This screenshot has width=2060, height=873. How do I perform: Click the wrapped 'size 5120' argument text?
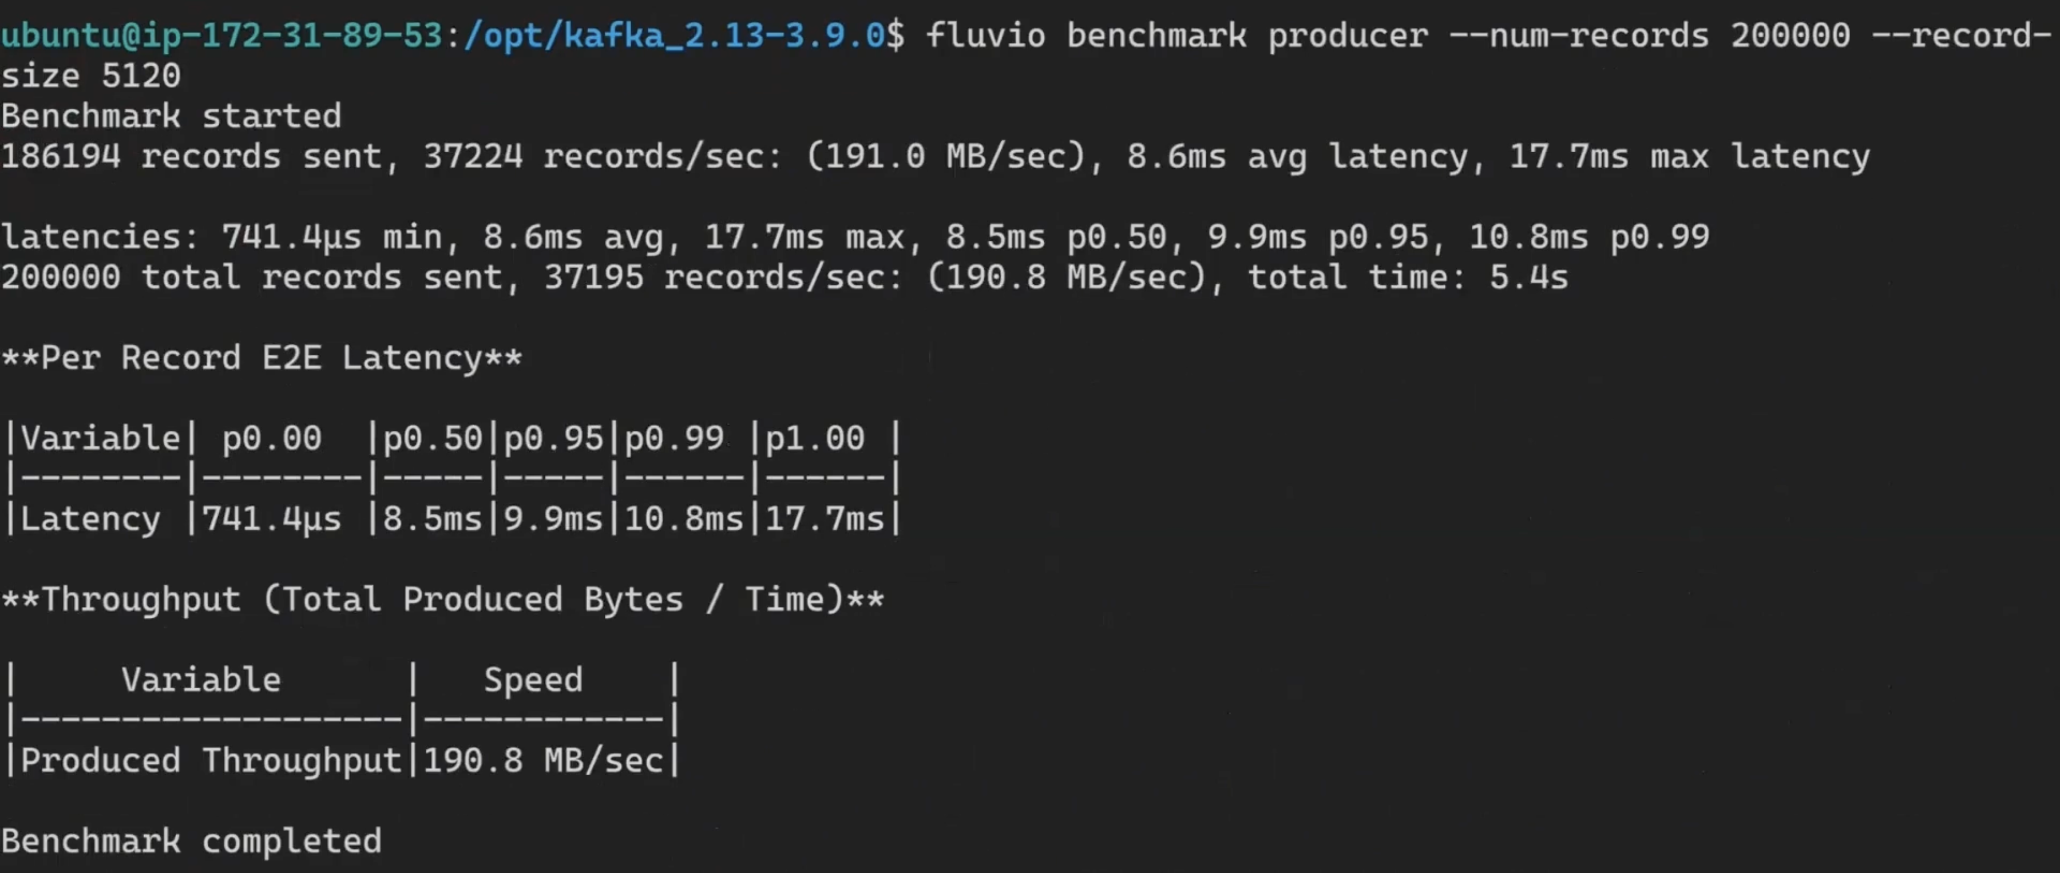pyautogui.click(x=91, y=77)
